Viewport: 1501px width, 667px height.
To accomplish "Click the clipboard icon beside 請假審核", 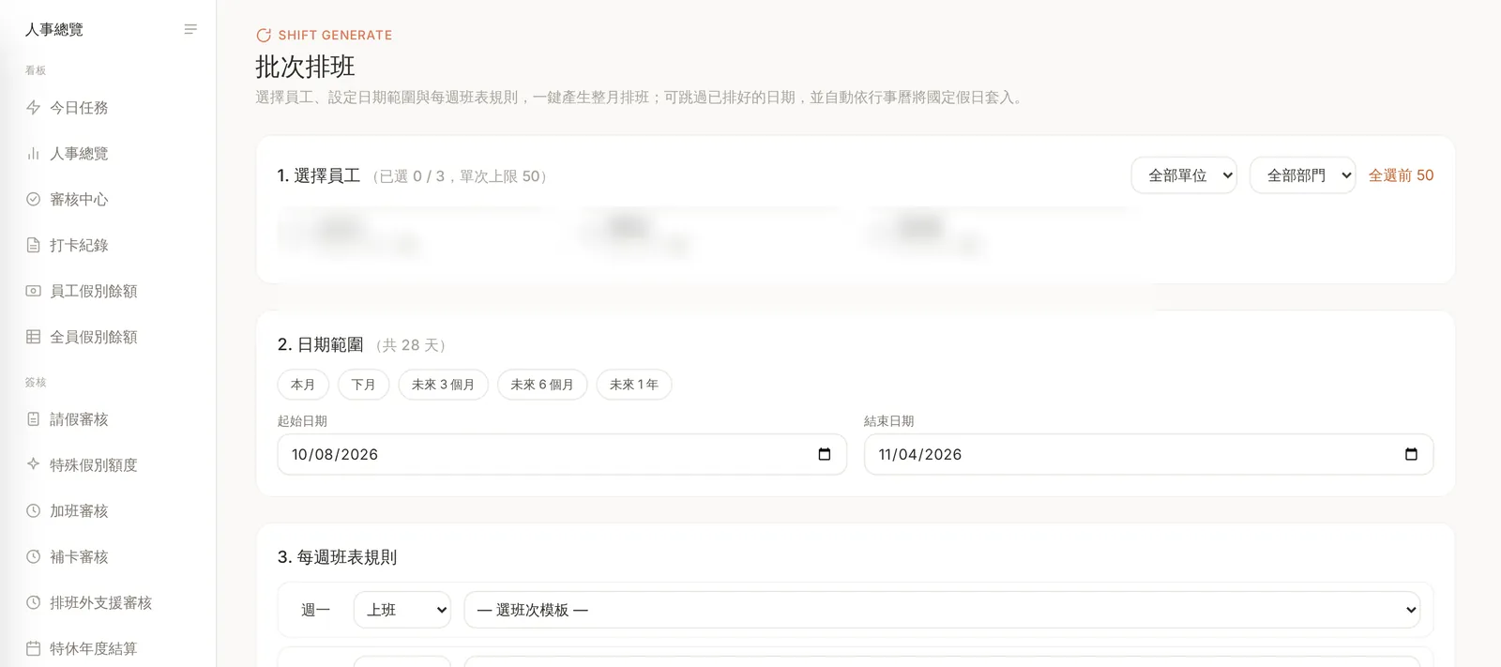I will pyautogui.click(x=33, y=419).
